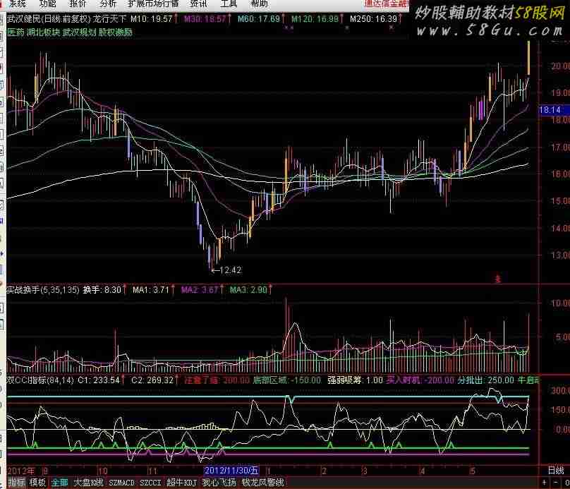Click the 19.00 price axis label
Image resolution: width=570 pixels, height=489 pixels.
[x=560, y=92]
